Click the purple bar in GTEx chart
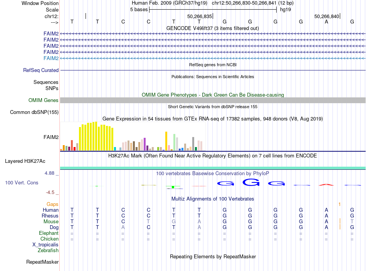 coord(145,144)
